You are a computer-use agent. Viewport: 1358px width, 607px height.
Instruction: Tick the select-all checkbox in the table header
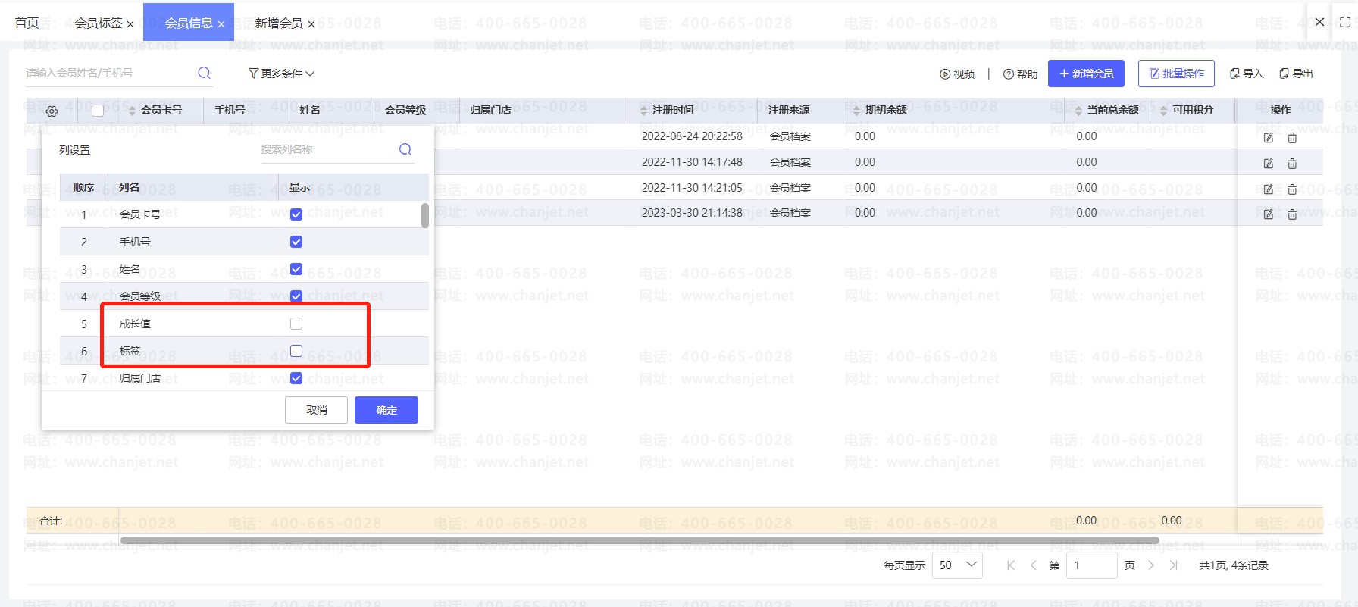click(98, 111)
